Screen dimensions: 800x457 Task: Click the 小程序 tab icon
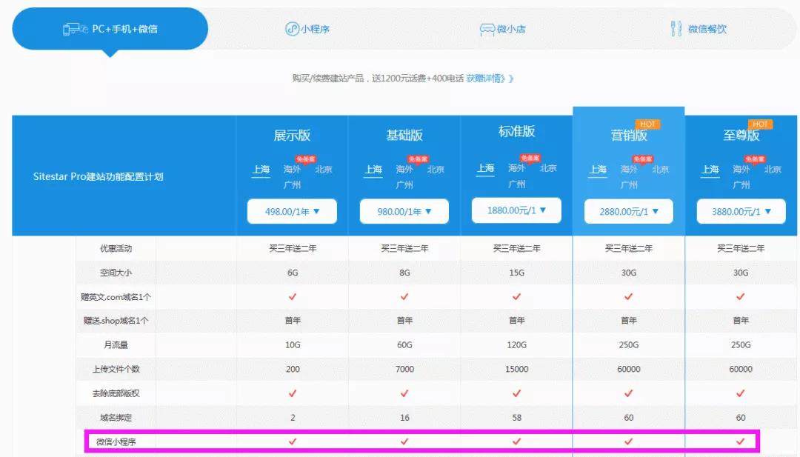click(x=291, y=29)
